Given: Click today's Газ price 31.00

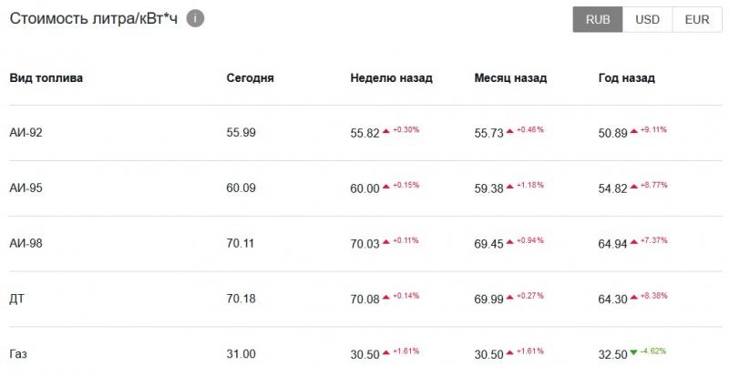Looking at the screenshot, I should 241,354.
